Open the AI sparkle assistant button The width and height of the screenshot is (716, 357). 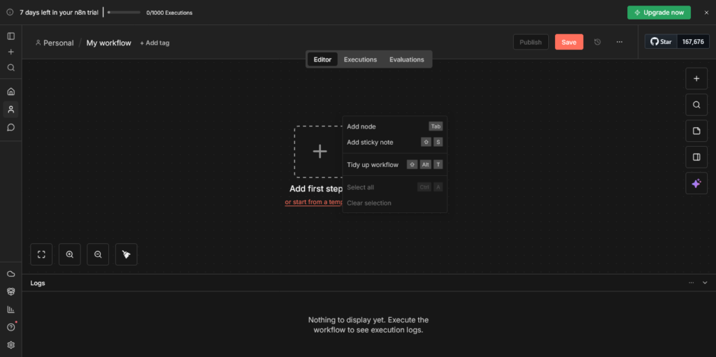point(696,183)
